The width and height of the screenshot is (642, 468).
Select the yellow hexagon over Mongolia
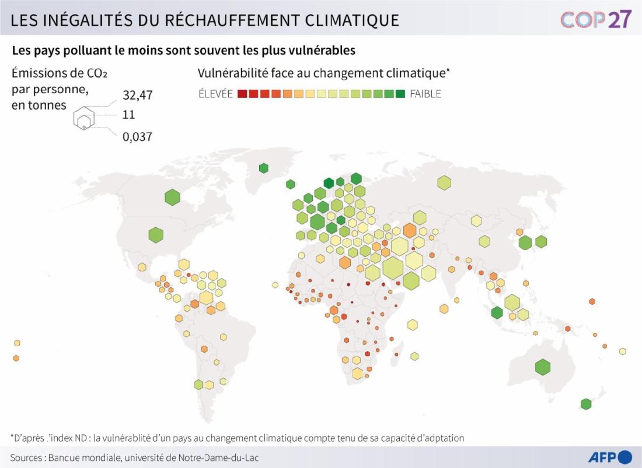click(476, 221)
